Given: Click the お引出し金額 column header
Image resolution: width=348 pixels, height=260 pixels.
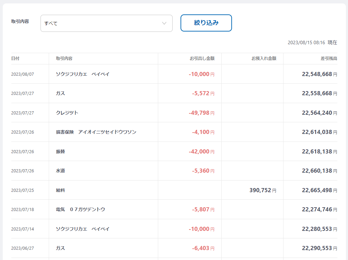Looking at the screenshot, I should [x=202, y=59].
